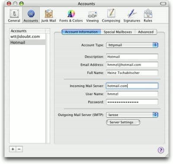Click the Accounts list column header
The image size is (173, 164).
pos(27,31)
